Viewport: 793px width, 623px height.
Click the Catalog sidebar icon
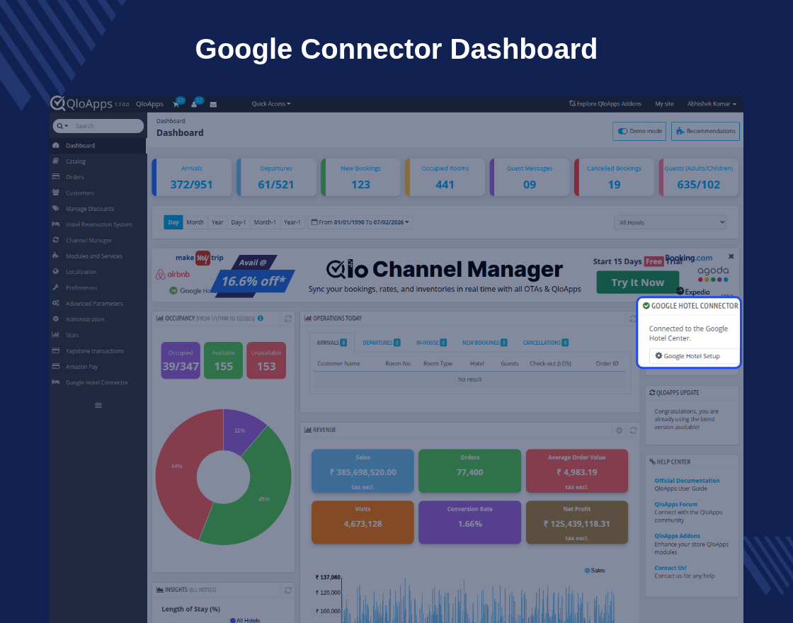click(56, 161)
